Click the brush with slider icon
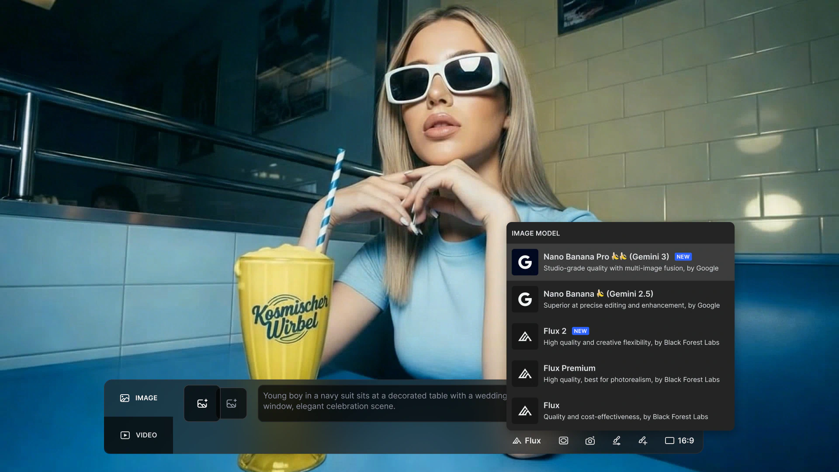This screenshot has width=839, height=472. (x=616, y=441)
